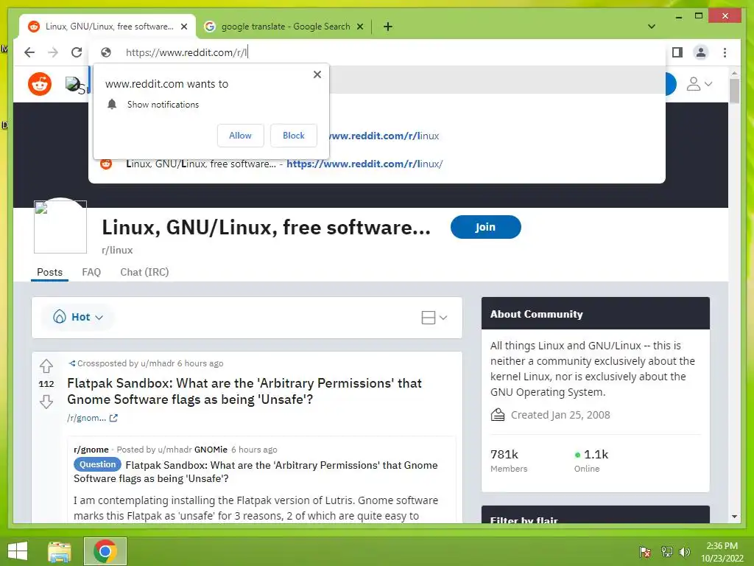Image resolution: width=754 pixels, height=566 pixels.
Task: Open the Flatpak Sandbox post title
Action: tap(244, 391)
